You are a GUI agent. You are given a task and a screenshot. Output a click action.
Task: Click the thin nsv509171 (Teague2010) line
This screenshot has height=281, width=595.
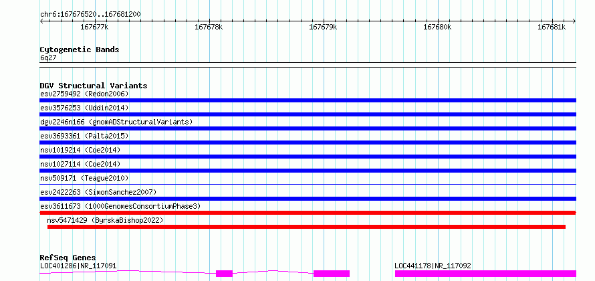(308, 185)
